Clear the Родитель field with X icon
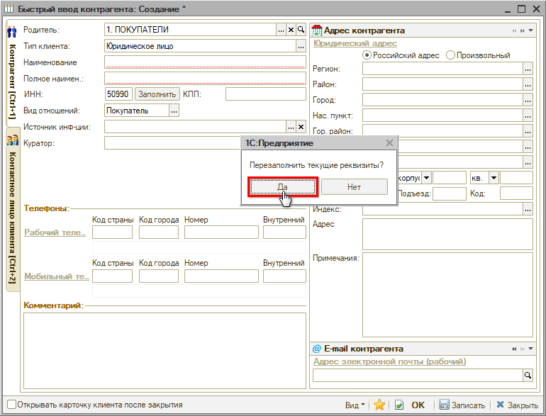Viewport: 546px width, 416px height. (291, 30)
